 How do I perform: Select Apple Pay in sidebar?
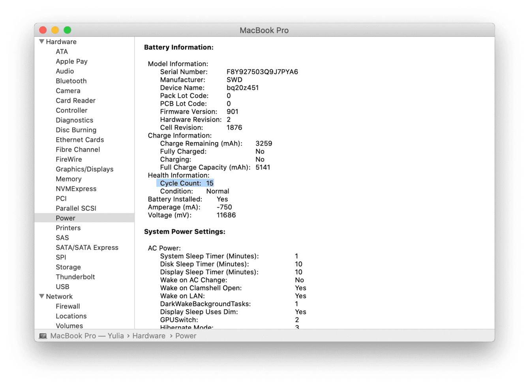coord(72,62)
